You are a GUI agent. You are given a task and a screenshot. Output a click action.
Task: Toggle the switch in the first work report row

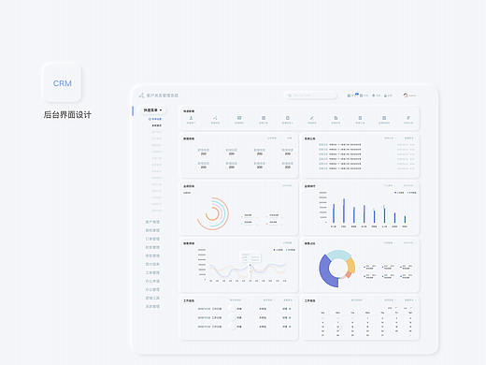[x=232, y=309]
